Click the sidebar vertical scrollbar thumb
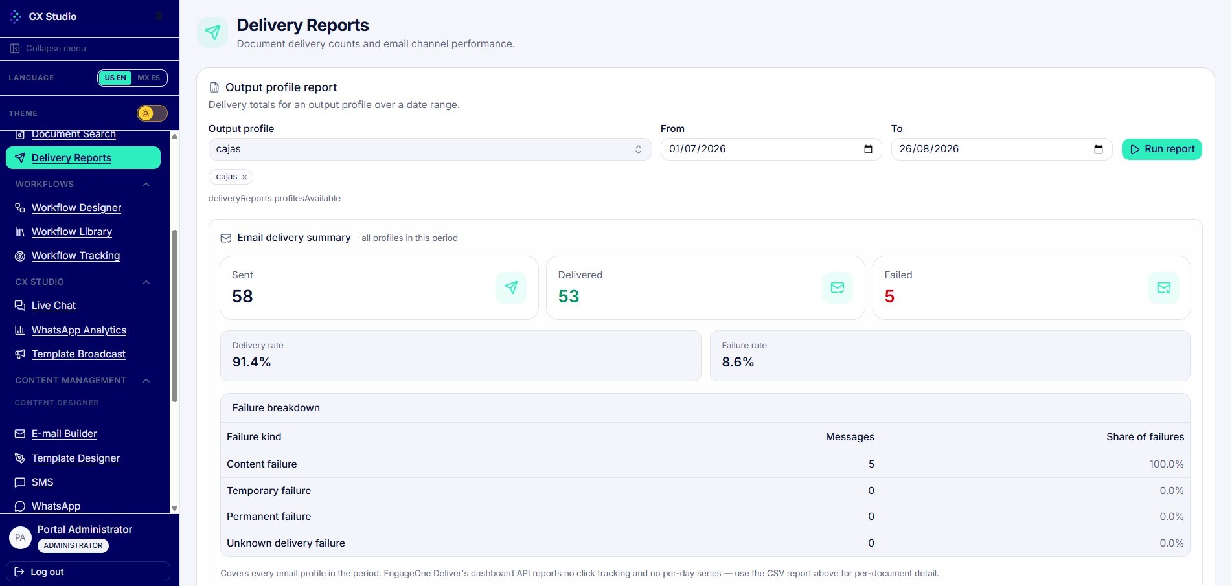The width and height of the screenshot is (1232, 586). 174,316
